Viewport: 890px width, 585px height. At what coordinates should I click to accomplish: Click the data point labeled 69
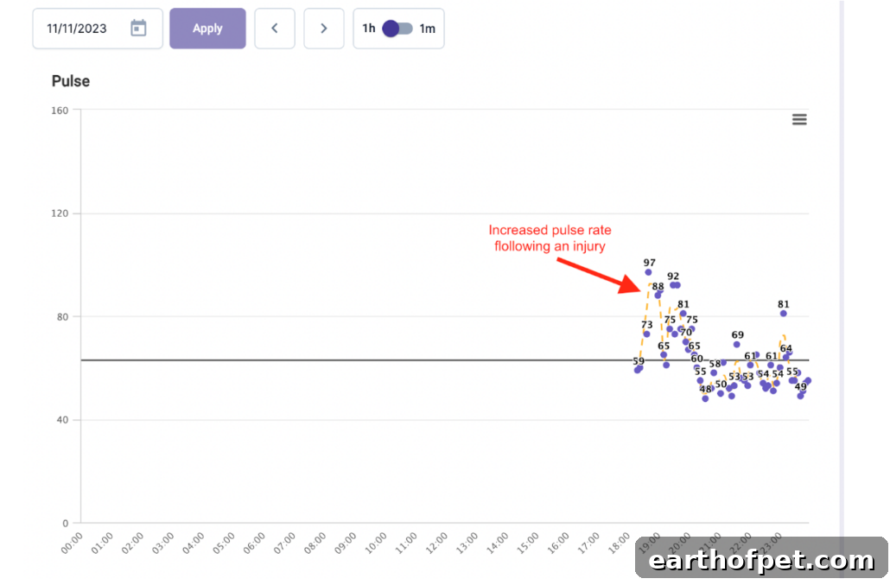pyautogui.click(x=736, y=345)
